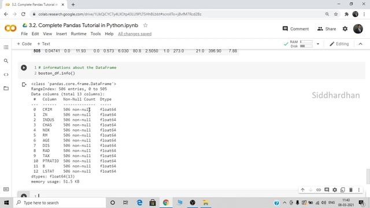This screenshot has height=208, width=370.
Task: Reload the browser page
Action: pyautogui.click(x=23, y=14)
